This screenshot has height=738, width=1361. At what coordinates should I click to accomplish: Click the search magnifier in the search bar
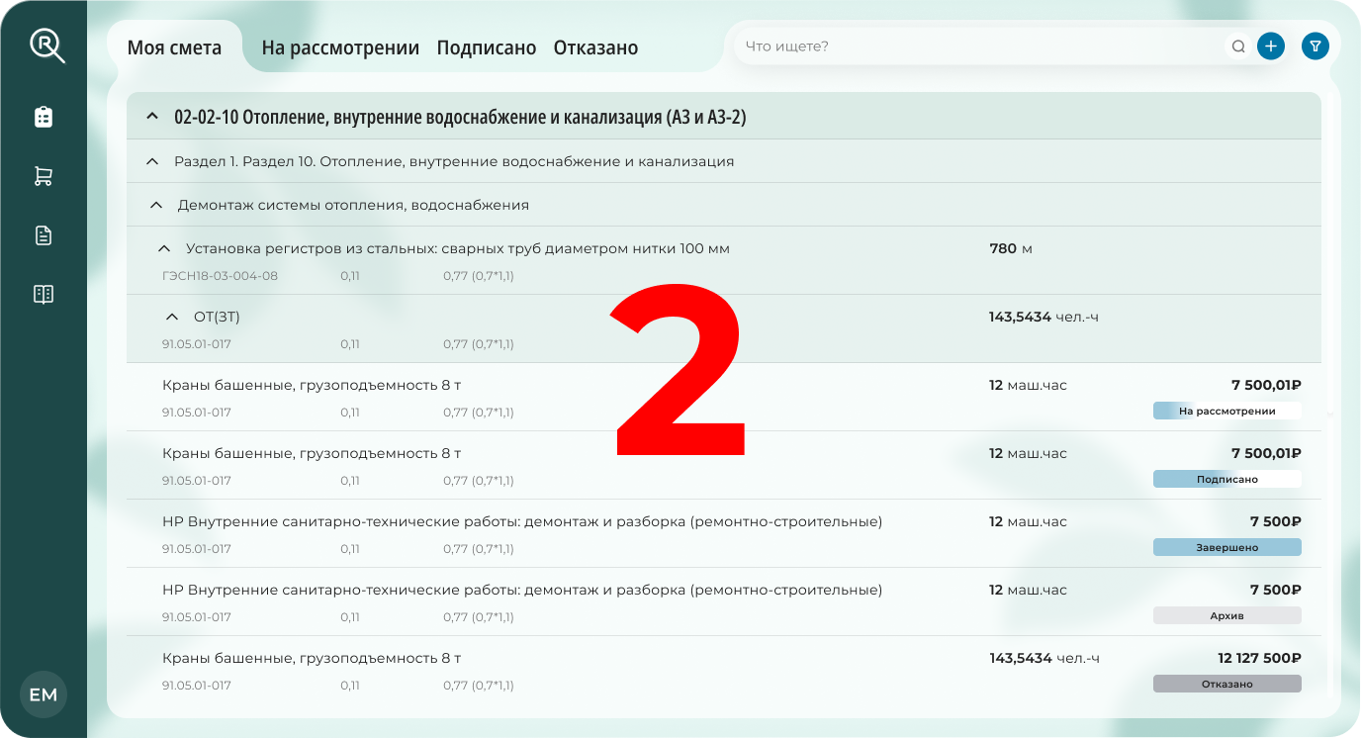[1237, 46]
